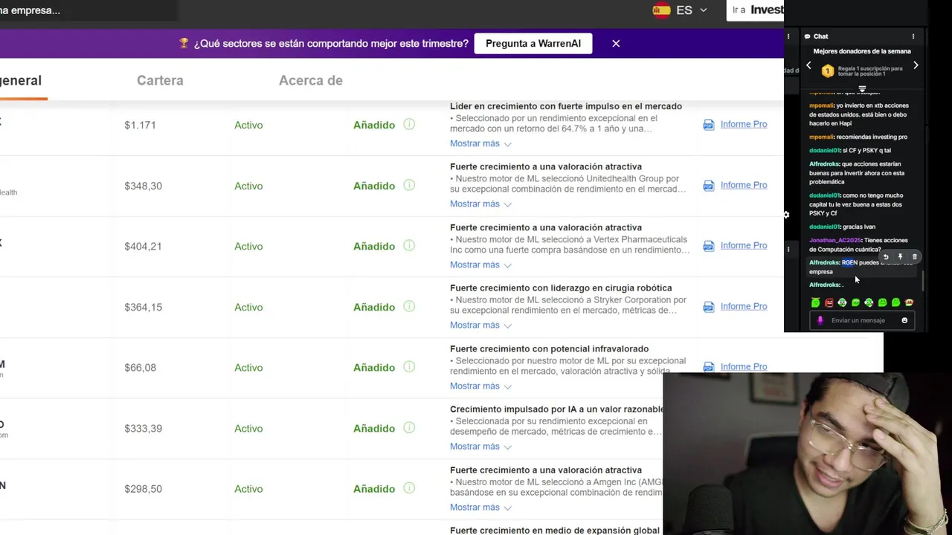Expand Mostrar más for Stryker Corporation description
This screenshot has height=535, width=952.
480,325
